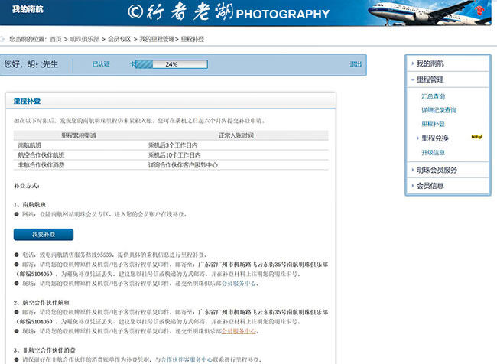Click the 我要补登 button
The height and width of the screenshot is (364, 497).
(44, 234)
